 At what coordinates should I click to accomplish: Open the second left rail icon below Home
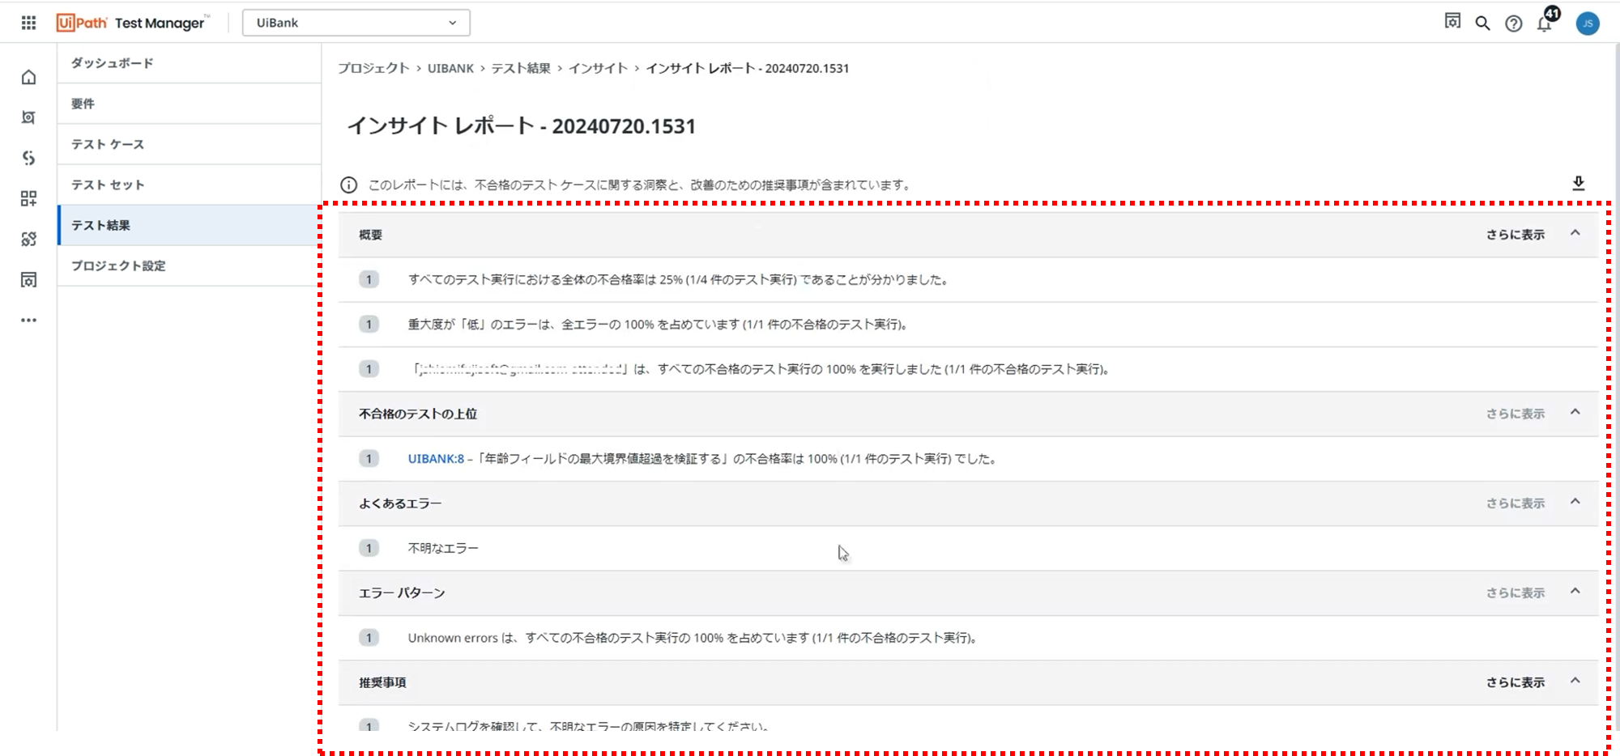(x=28, y=117)
